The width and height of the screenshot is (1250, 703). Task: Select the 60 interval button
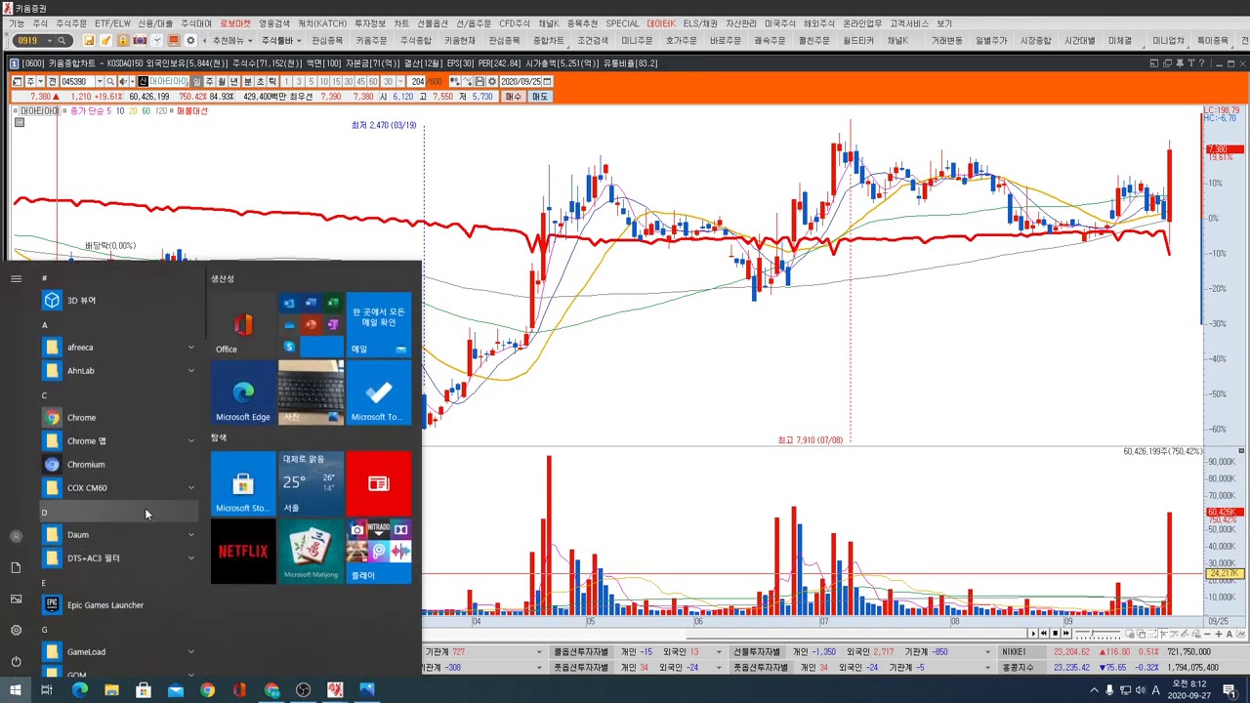[373, 81]
